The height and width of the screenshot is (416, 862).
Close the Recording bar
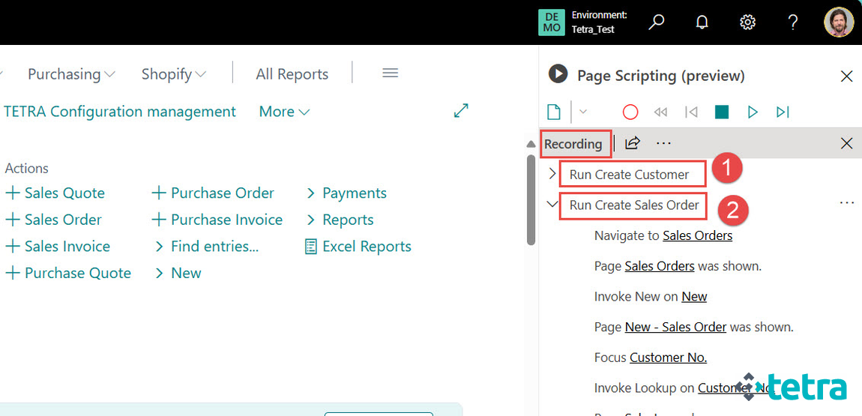(846, 144)
